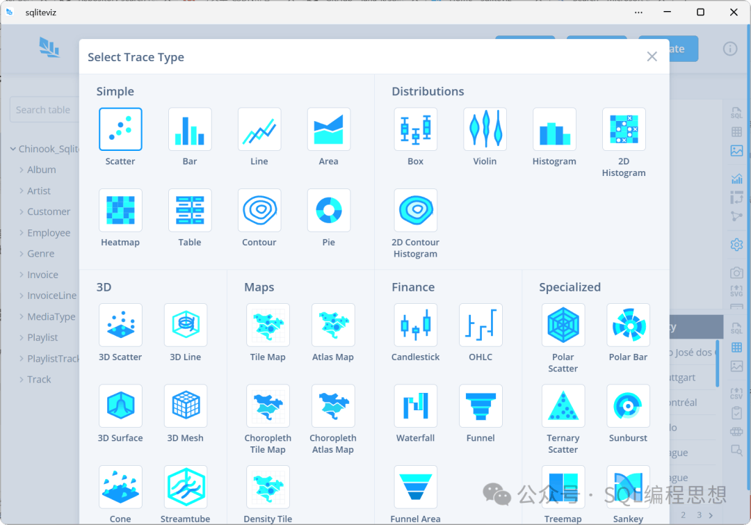Pick the 3D Surface trace type
The width and height of the screenshot is (751, 525).
pyautogui.click(x=120, y=407)
